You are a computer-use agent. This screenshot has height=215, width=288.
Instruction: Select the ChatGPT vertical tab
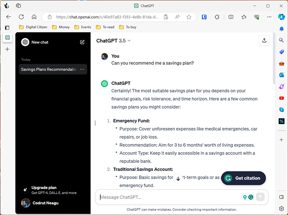click(8, 38)
